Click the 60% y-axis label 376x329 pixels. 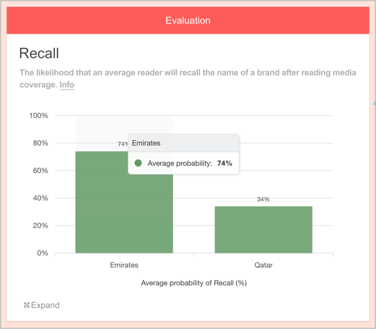tap(40, 171)
